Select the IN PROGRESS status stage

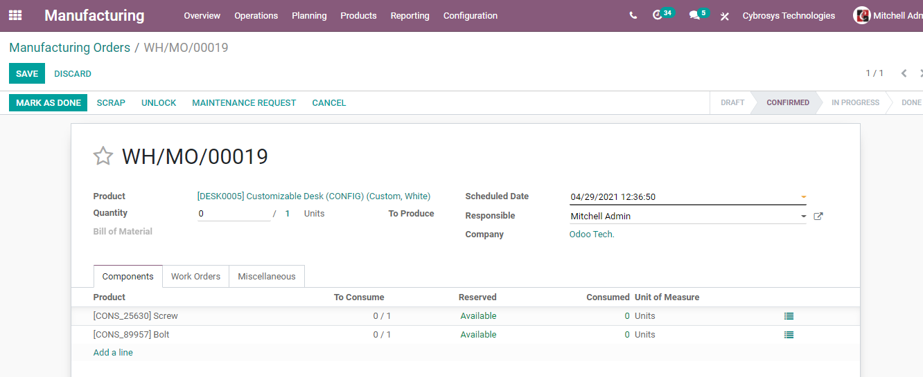pos(855,102)
